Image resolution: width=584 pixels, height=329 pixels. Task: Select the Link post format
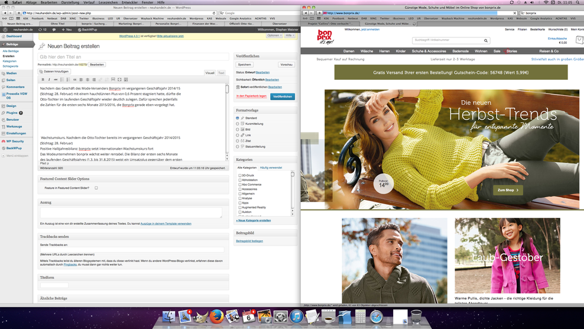238,135
